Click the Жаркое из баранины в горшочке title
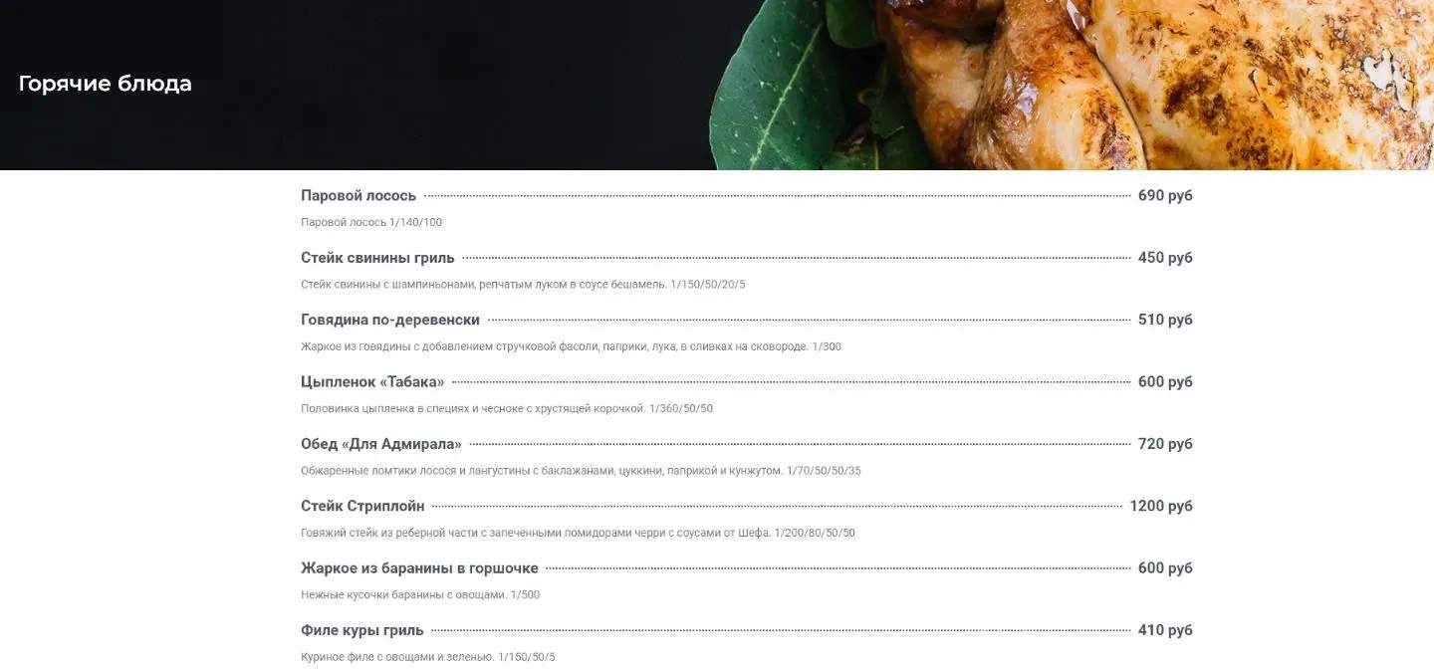Screen dimensions: 1434x671 [x=419, y=568]
